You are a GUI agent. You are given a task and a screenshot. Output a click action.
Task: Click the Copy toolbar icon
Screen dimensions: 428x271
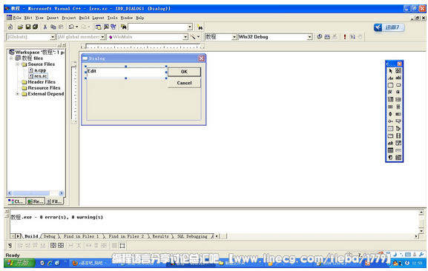53,27
